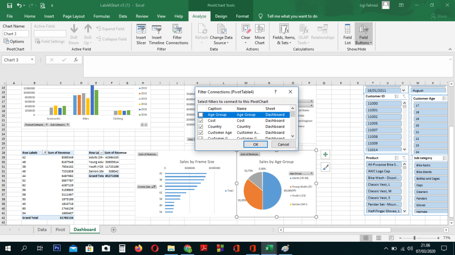Click Cancel in Filter Connections dialog

pos(283,145)
